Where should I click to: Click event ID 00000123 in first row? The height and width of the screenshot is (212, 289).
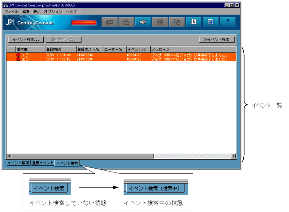click(x=134, y=55)
